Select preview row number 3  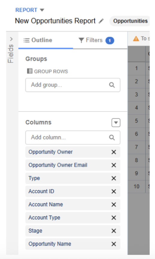tap(136, 95)
